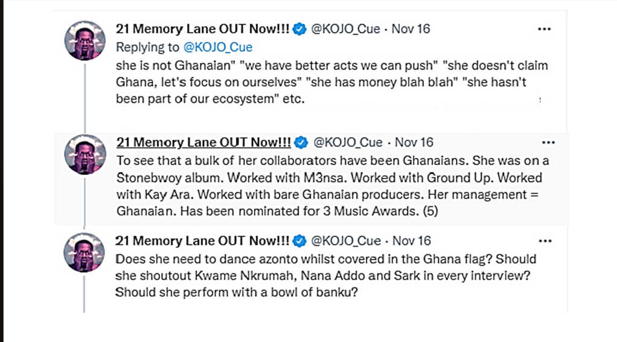Open the Nov 16 timestamp on the first tweet
Screen dimensions: 617x342
pyautogui.click(x=411, y=29)
